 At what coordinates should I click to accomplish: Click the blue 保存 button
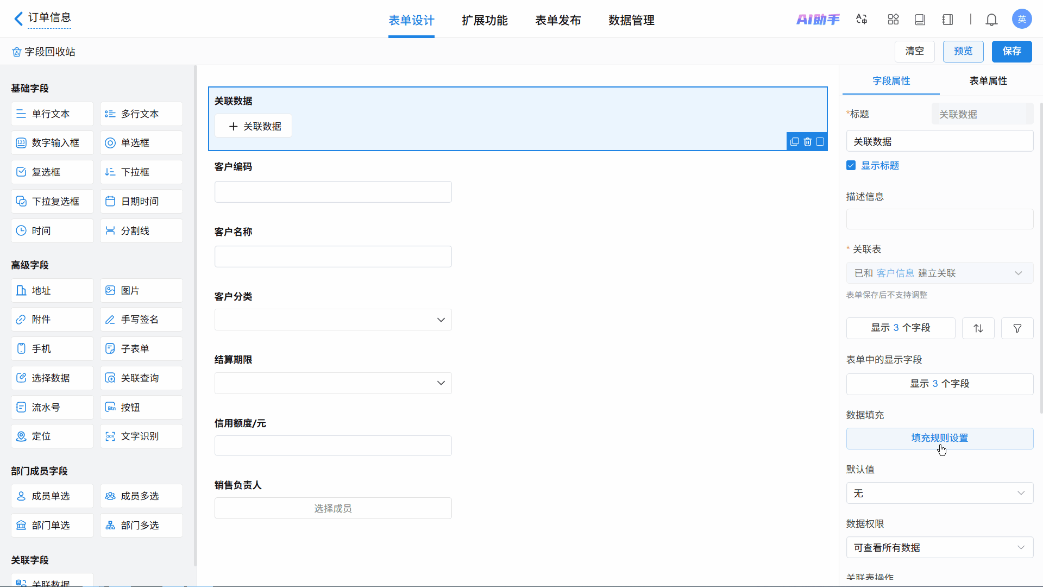click(1011, 51)
